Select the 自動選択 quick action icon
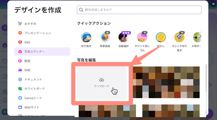Image resolution: width=217 pixels, height=120 pixels. (x=124, y=37)
